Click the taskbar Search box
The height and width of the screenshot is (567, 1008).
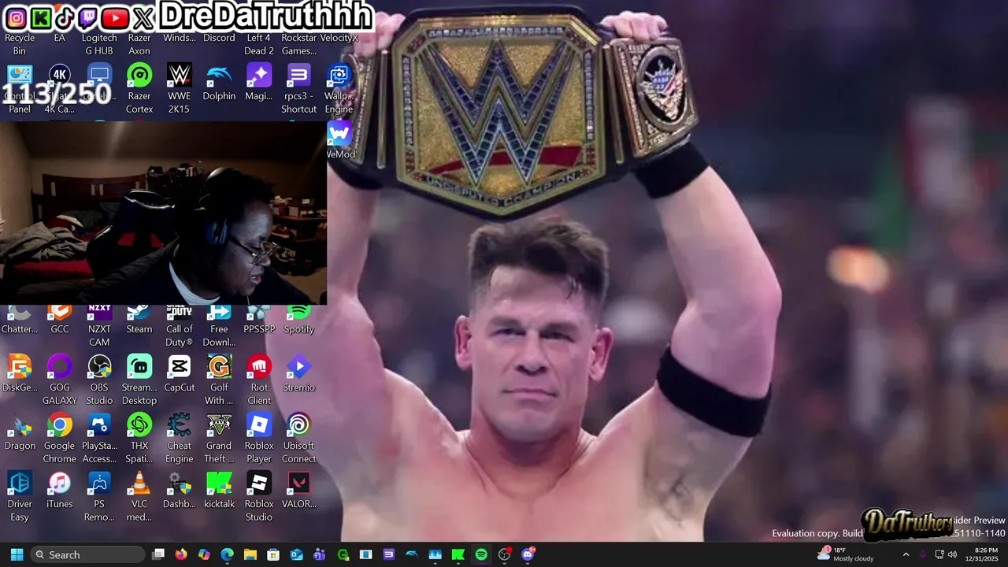coord(88,554)
